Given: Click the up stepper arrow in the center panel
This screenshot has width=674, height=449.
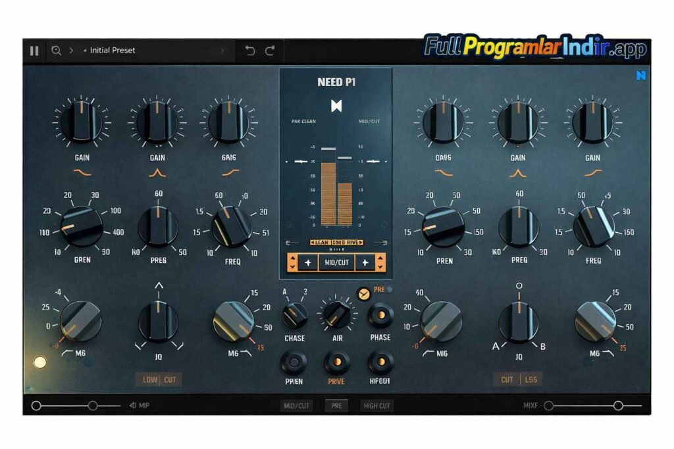Looking at the screenshot, I should coord(293,258).
